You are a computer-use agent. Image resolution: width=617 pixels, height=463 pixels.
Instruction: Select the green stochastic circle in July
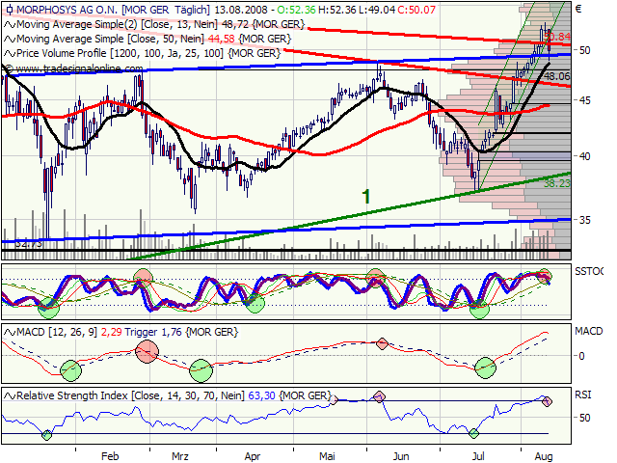479,309
